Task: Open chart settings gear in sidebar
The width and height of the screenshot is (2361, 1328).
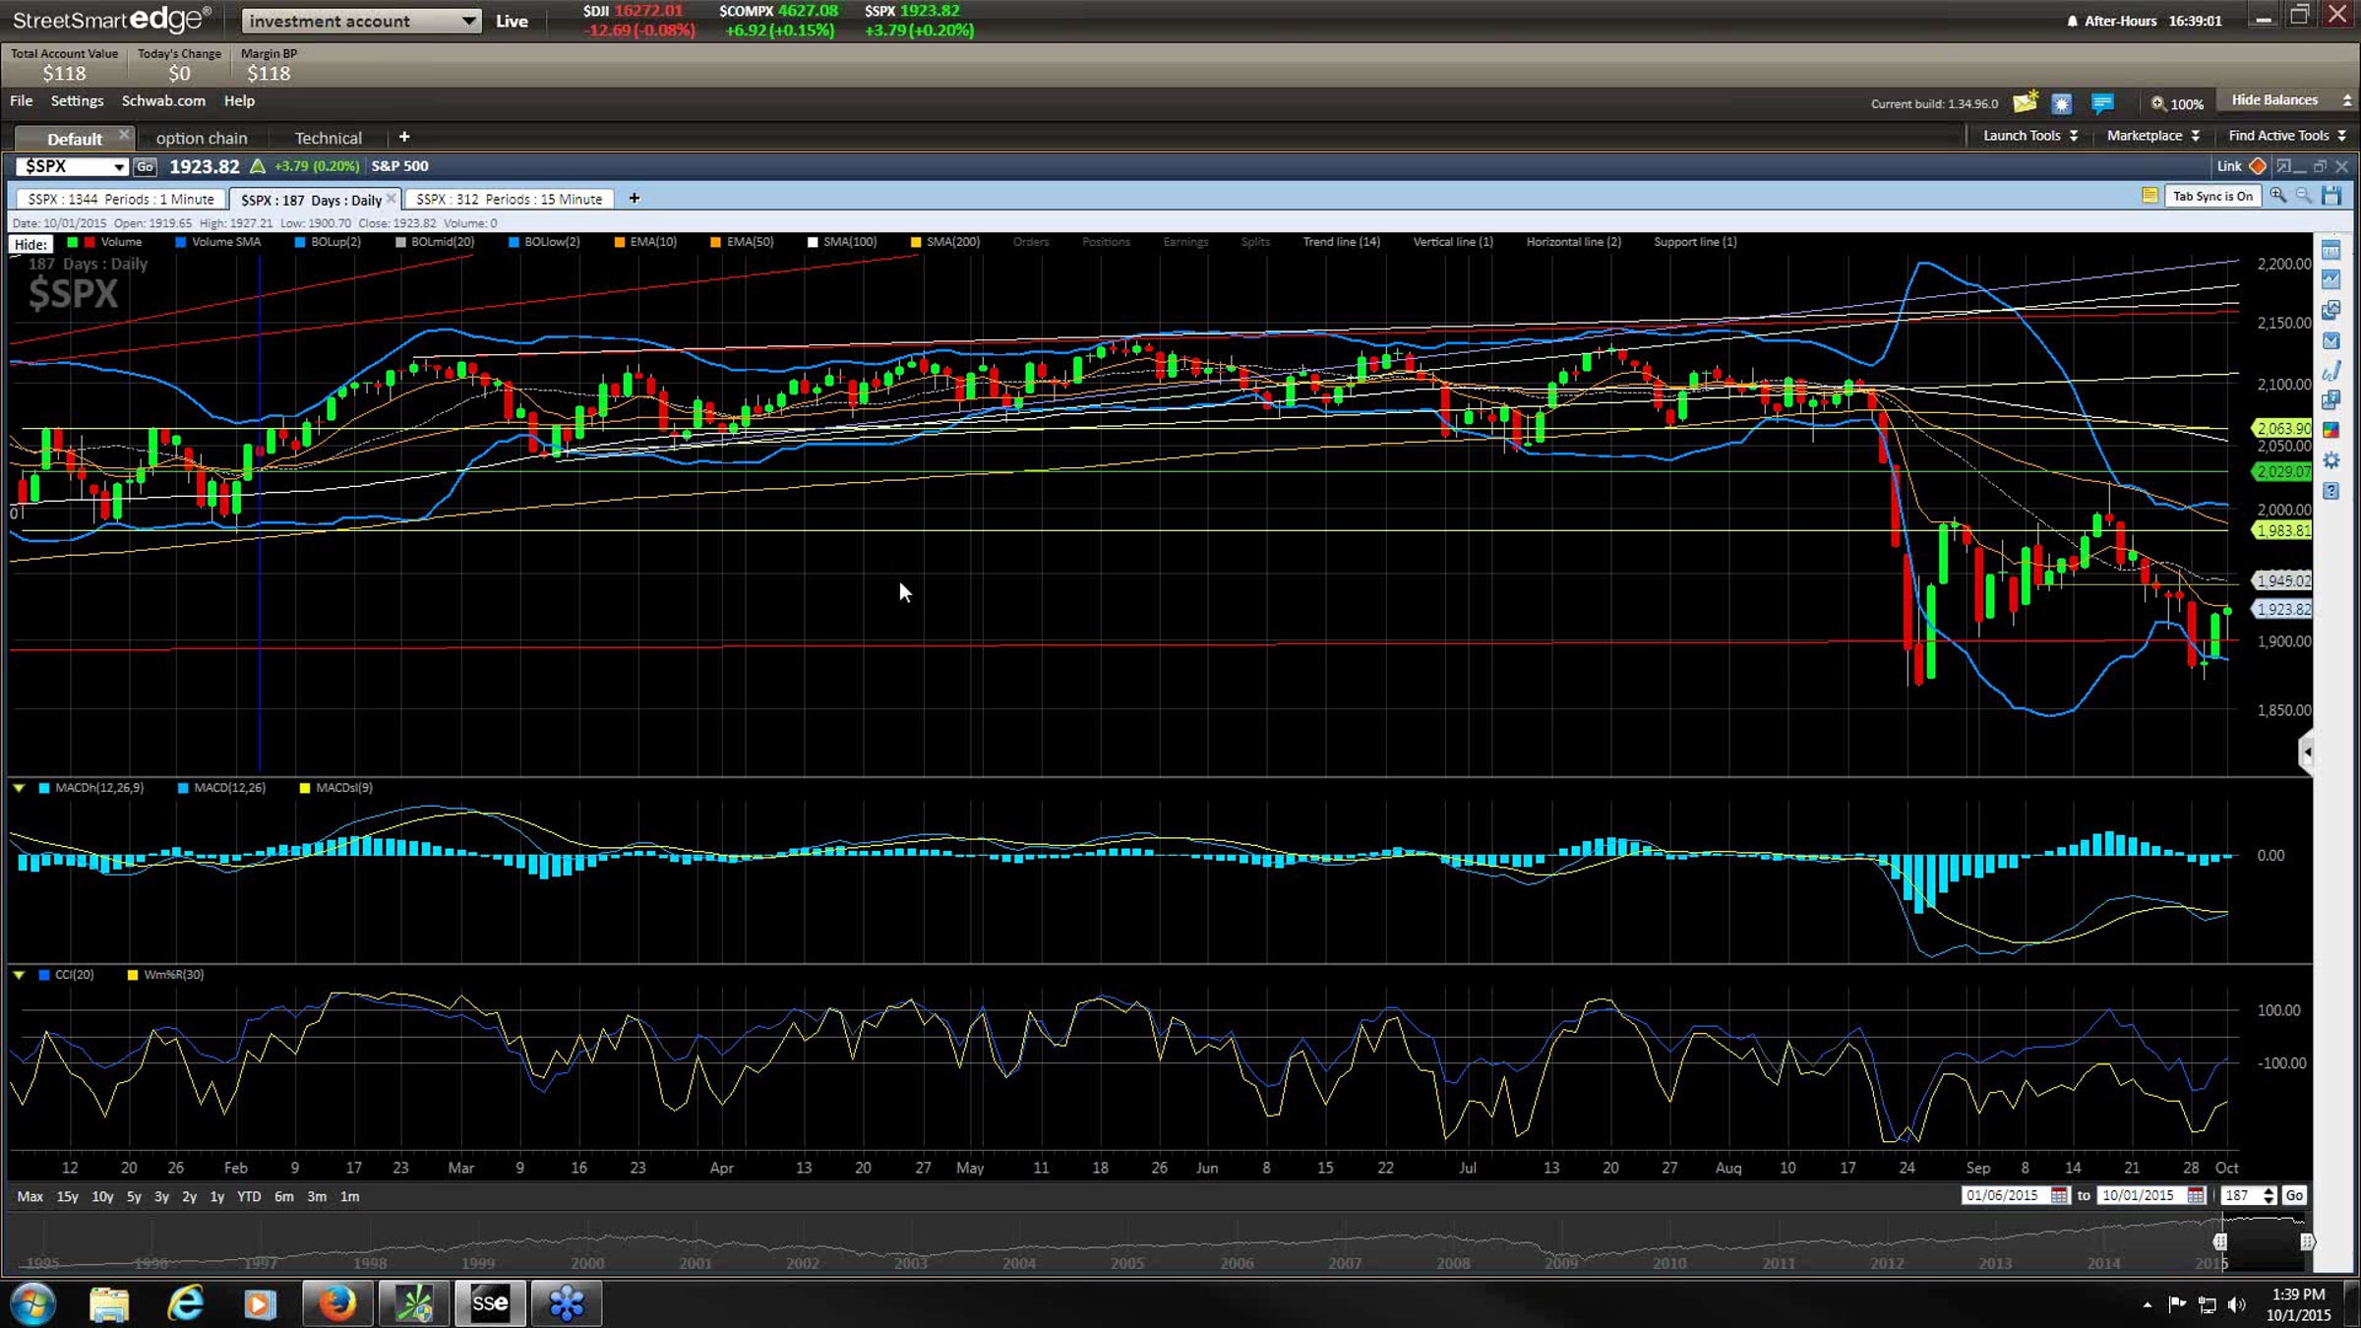Action: [2331, 460]
